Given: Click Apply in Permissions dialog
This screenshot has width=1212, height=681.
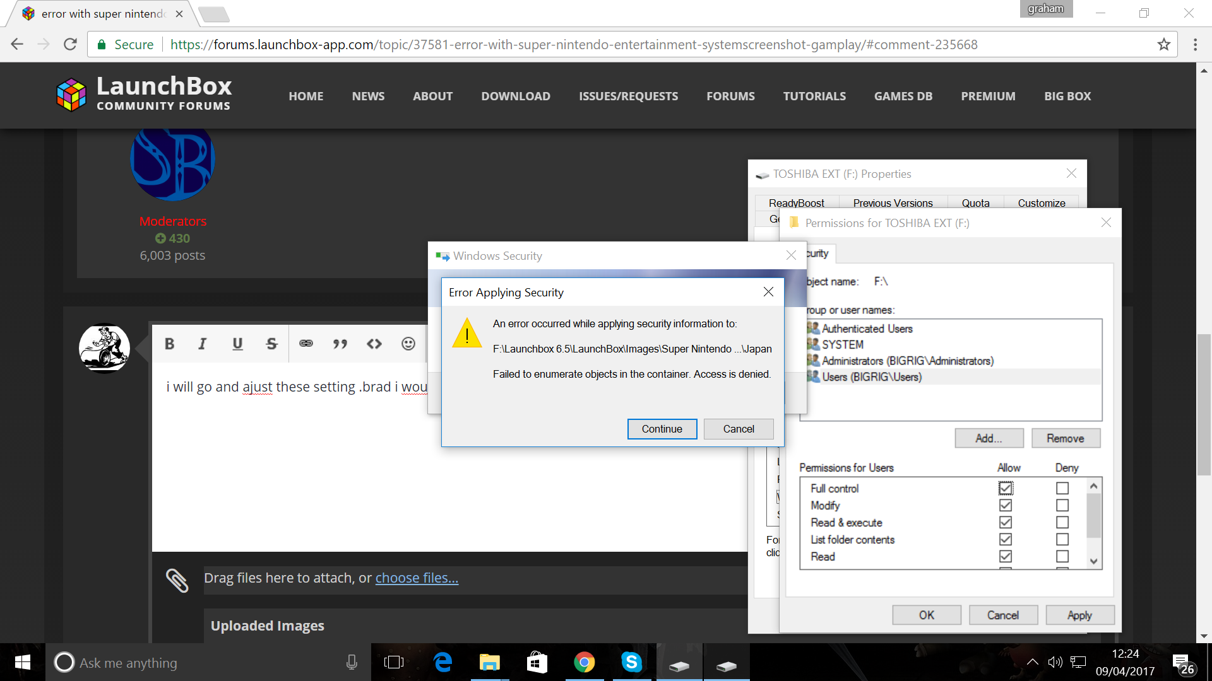Looking at the screenshot, I should (x=1079, y=615).
